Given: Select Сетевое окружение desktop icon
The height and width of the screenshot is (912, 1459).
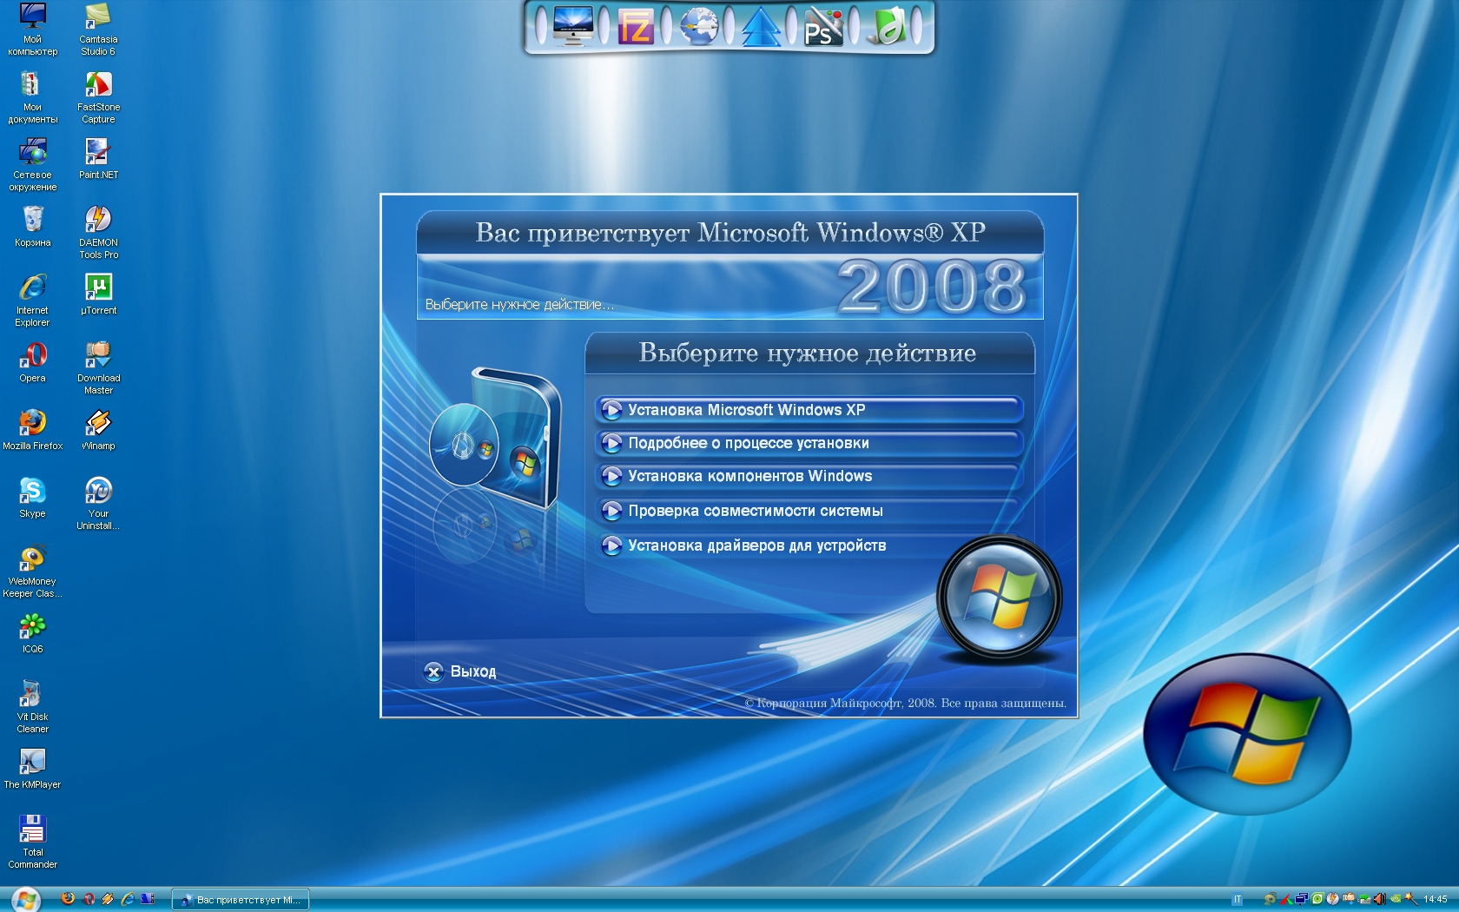Looking at the screenshot, I should tap(32, 164).
